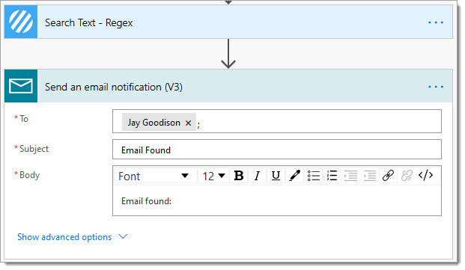Insert a numbered list
Screen dimensions: 465x270
click(x=332, y=176)
